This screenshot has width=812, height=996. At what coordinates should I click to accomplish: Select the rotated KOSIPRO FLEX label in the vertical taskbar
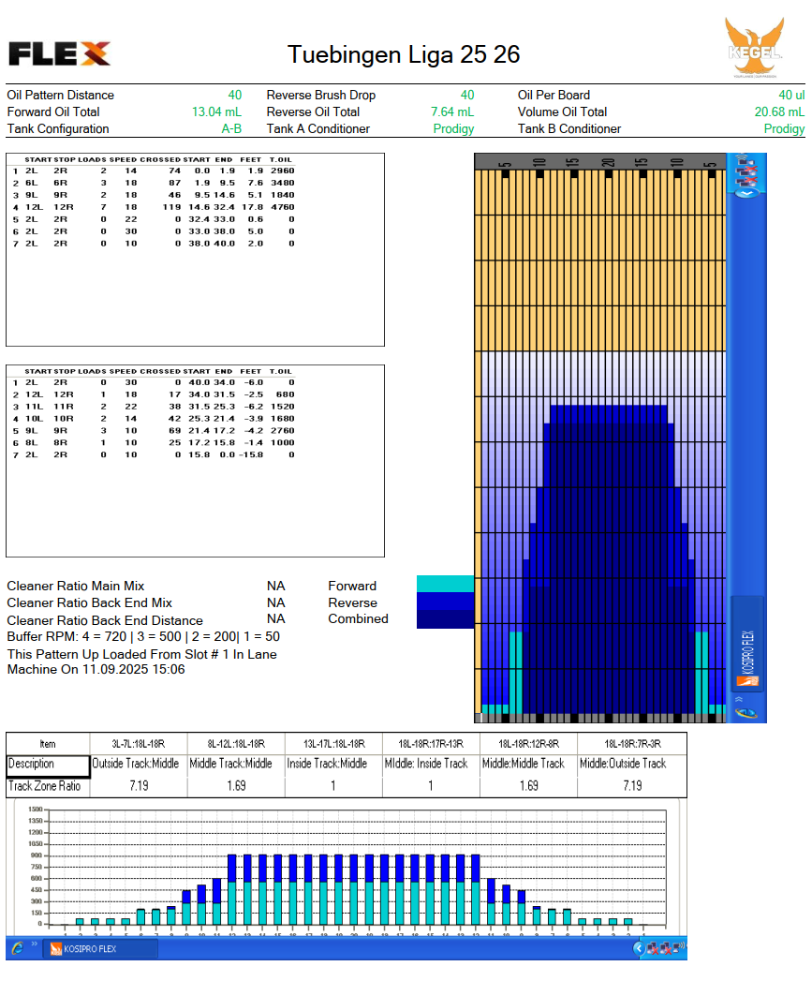pyautogui.click(x=746, y=648)
